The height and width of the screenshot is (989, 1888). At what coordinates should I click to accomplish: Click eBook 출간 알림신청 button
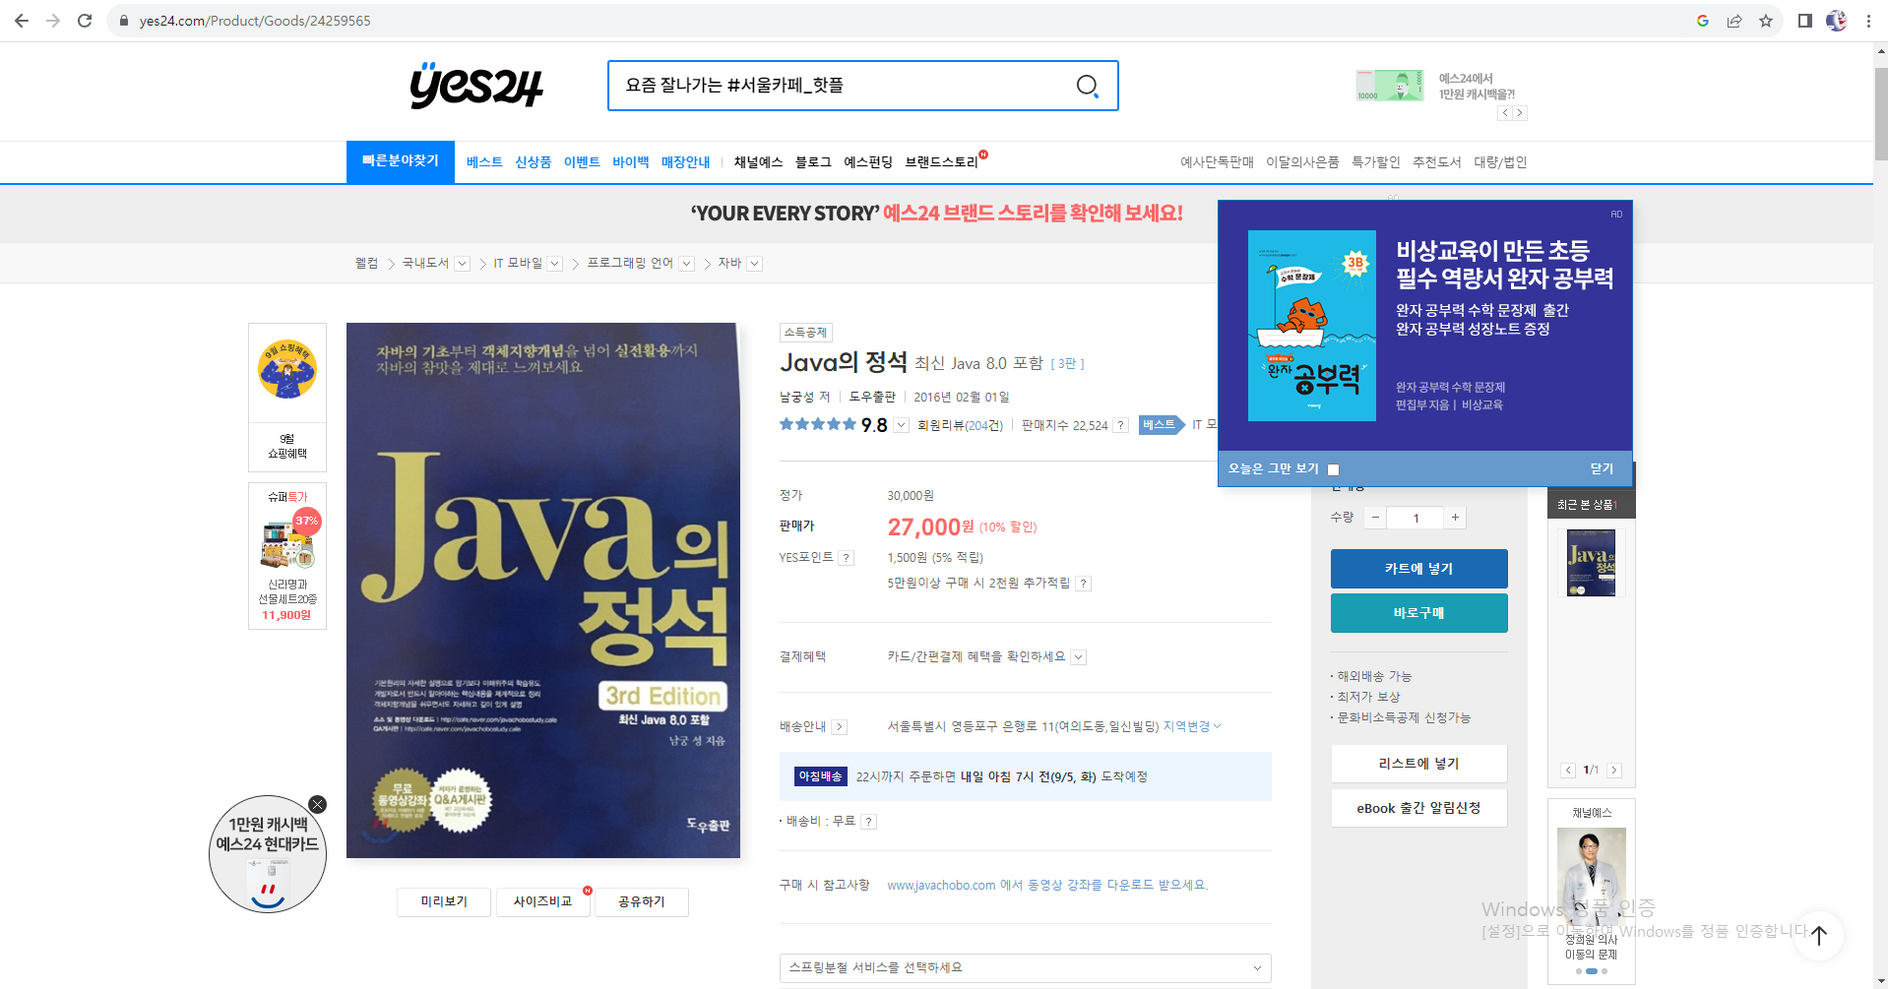pos(1418,808)
